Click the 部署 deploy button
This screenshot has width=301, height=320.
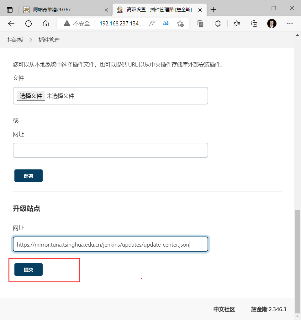28,176
